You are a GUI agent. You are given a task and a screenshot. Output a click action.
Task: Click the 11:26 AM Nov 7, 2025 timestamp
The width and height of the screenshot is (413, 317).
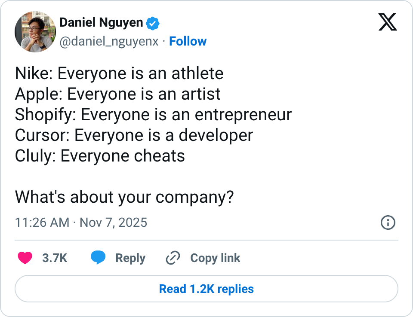pos(81,223)
